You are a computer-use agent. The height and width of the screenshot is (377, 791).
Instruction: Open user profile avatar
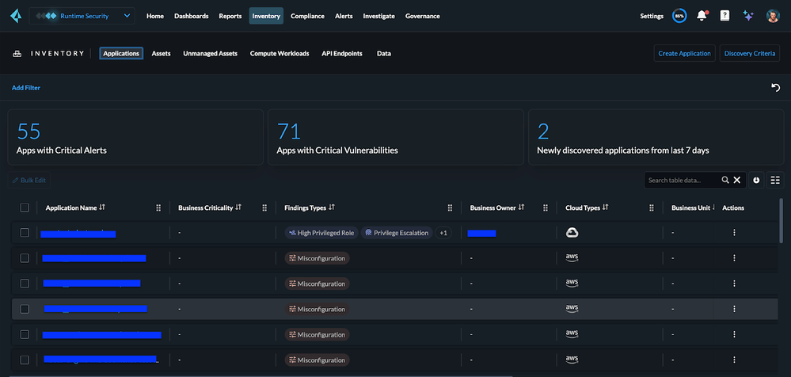pos(772,16)
